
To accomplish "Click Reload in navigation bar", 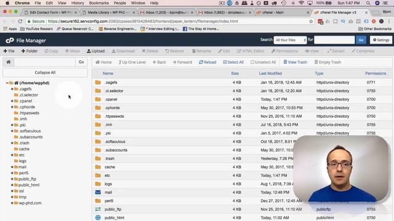I will (207, 62).
